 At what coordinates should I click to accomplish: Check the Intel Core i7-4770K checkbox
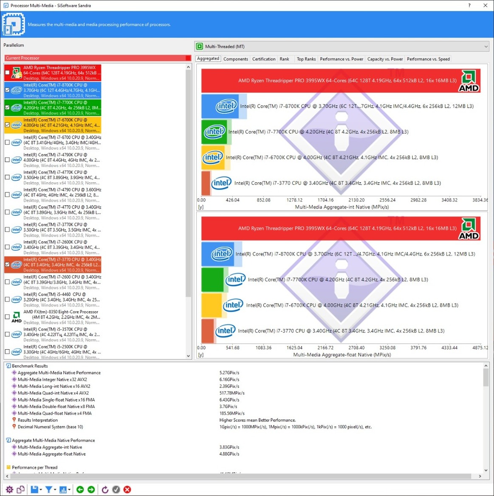pos(7,177)
